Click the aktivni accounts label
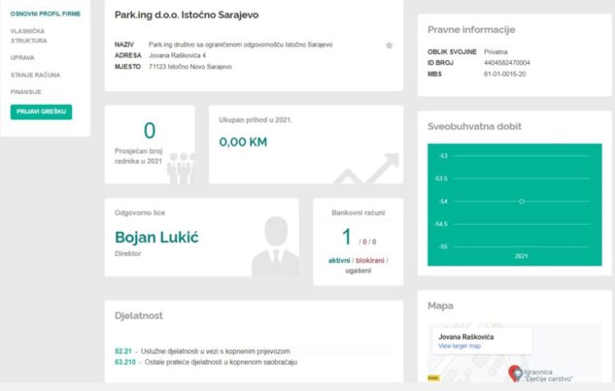Viewport: 615px width, 391px height. coord(339,261)
